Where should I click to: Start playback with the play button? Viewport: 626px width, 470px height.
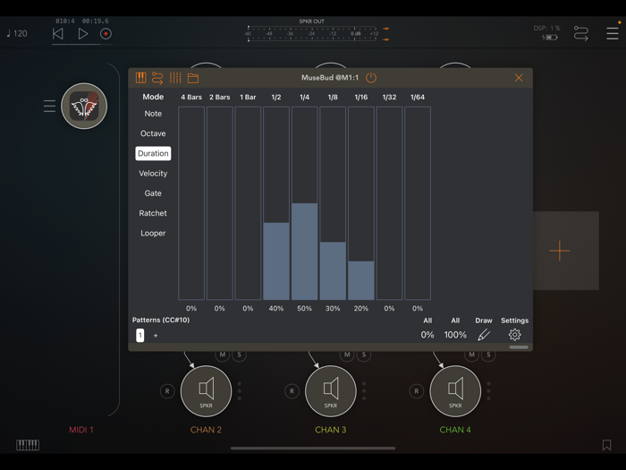coord(82,34)
